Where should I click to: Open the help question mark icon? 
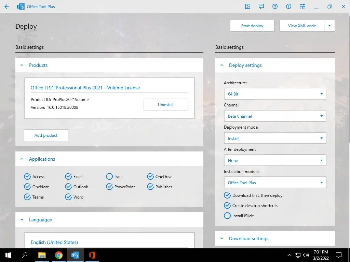[275, 6]
